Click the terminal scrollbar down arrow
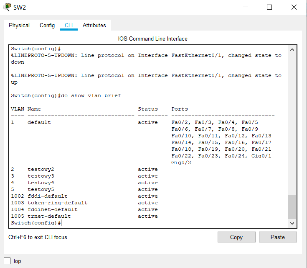 click(292, 223)
